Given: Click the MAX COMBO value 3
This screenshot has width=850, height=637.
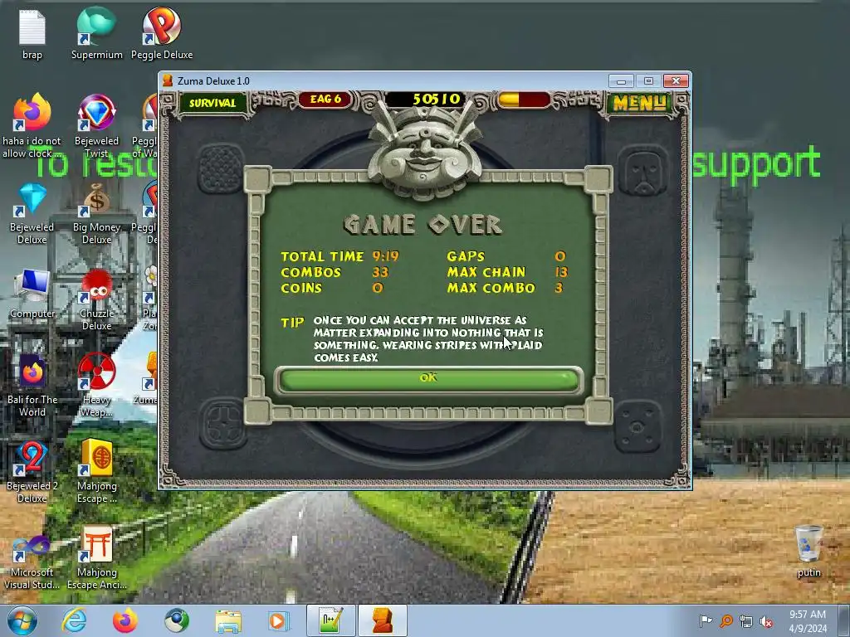Looking at the screenshot, I should pos(559,288).
